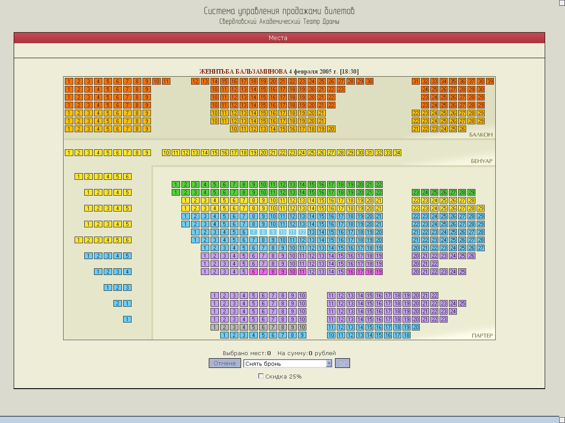565x423 pixels.
Task: Pick magenta seat 11
Action: point(302,272)
